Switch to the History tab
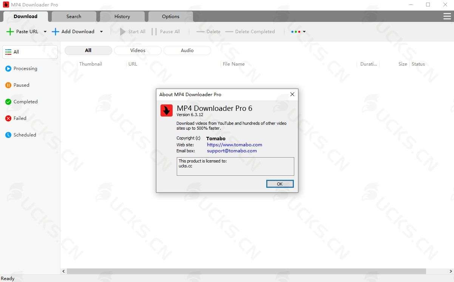This screenshot has height=282, width=454. (x=122, y=17)
